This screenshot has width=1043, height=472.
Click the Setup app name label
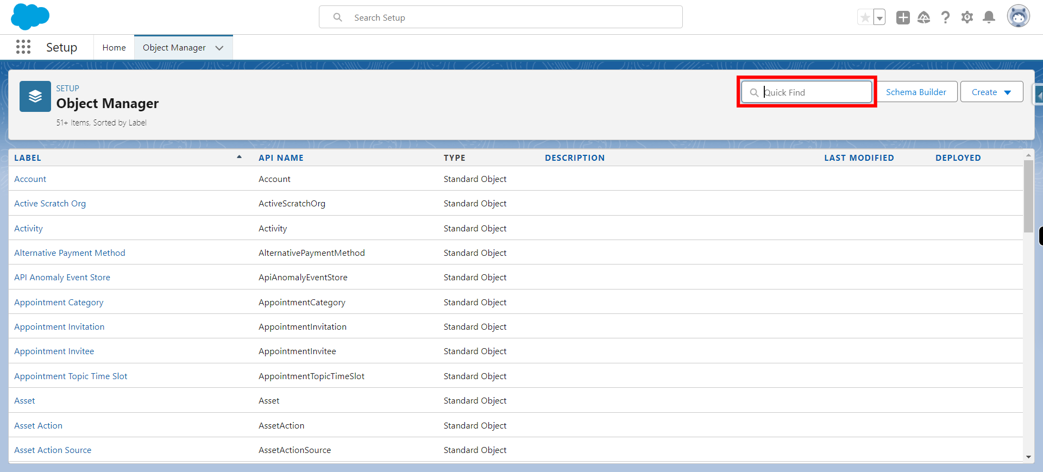coord(61,48)
